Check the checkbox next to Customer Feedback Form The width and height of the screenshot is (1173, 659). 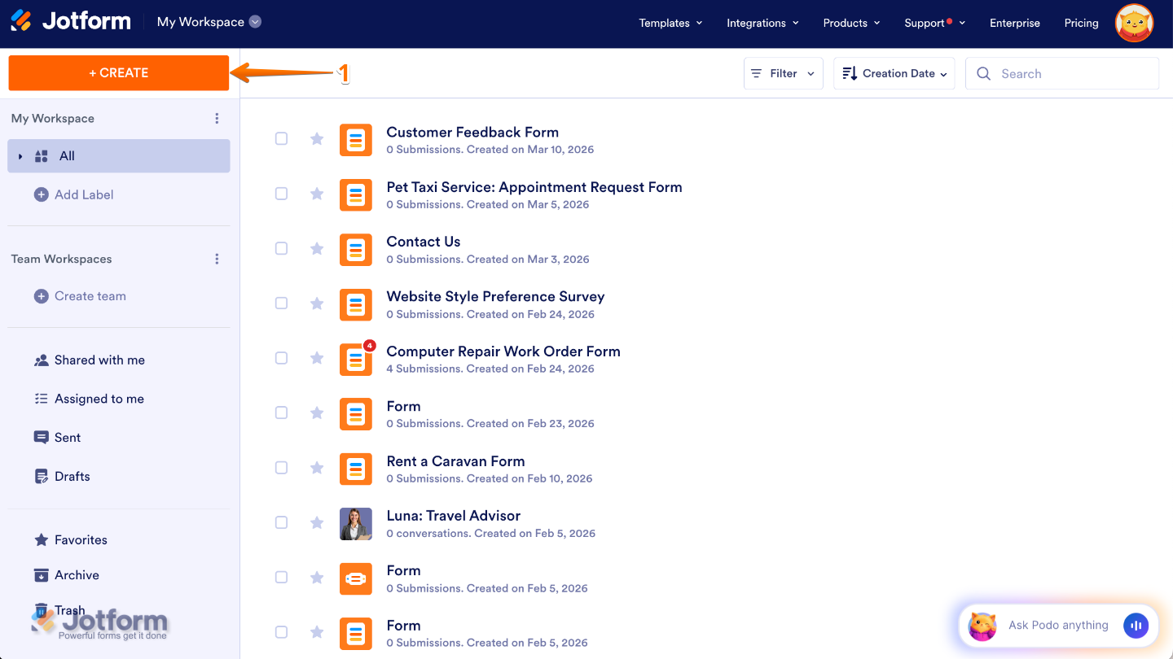click(x=281, y=138)
